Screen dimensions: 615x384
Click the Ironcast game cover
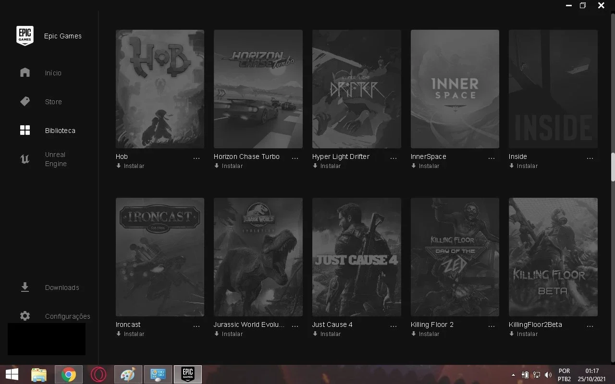(x=160, y=257)
